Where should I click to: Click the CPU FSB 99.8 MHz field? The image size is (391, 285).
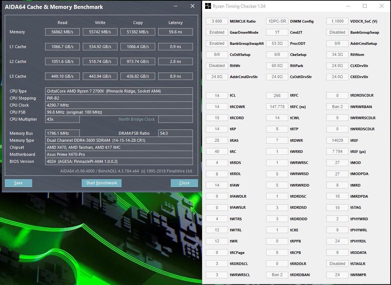point(119,112)
